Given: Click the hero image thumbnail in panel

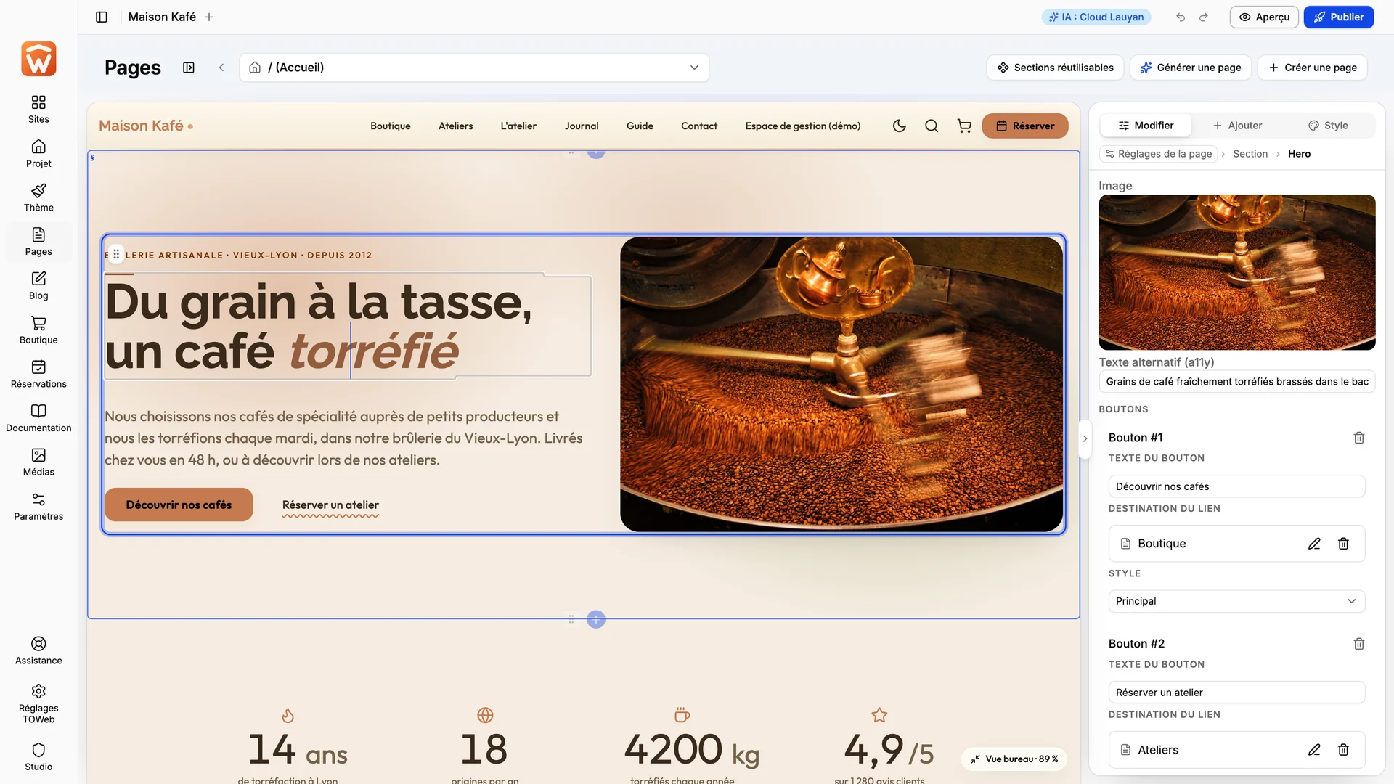Looking at the screenshot, I should pos(1236,272).
